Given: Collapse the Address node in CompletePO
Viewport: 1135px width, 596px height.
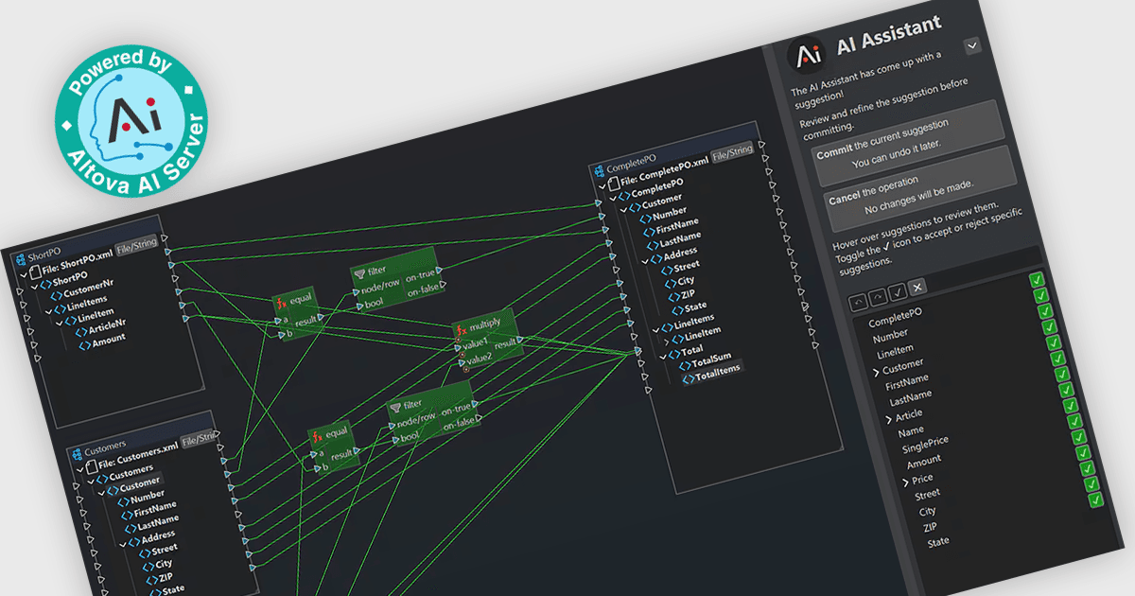Looking at the screenshot, I should coord(645,259).
